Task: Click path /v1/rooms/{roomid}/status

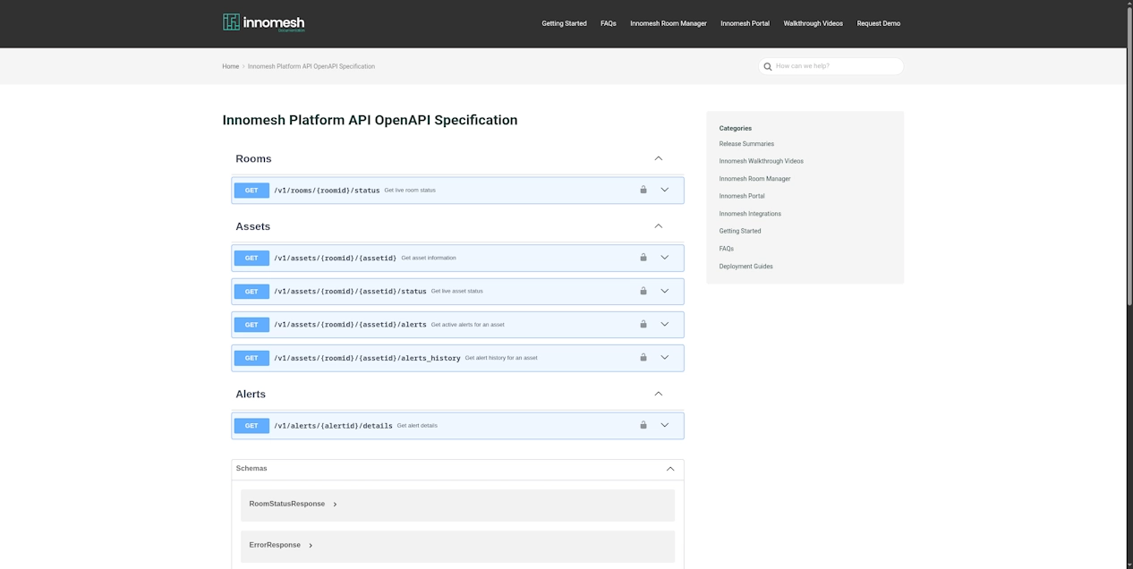Action: point(327,190)
